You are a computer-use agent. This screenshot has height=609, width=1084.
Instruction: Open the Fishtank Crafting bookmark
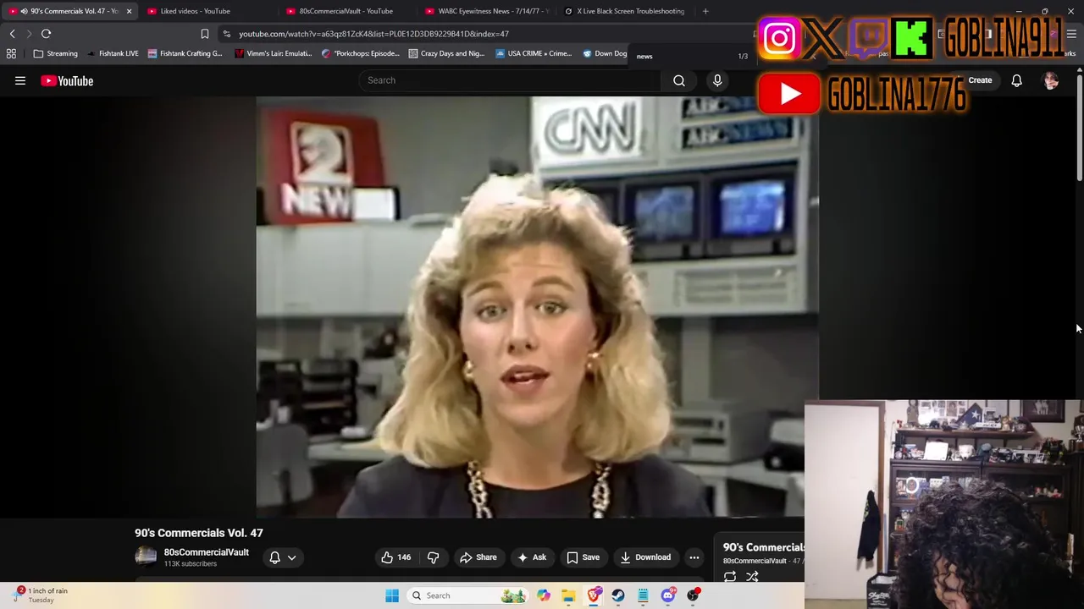tap(185, 53)
